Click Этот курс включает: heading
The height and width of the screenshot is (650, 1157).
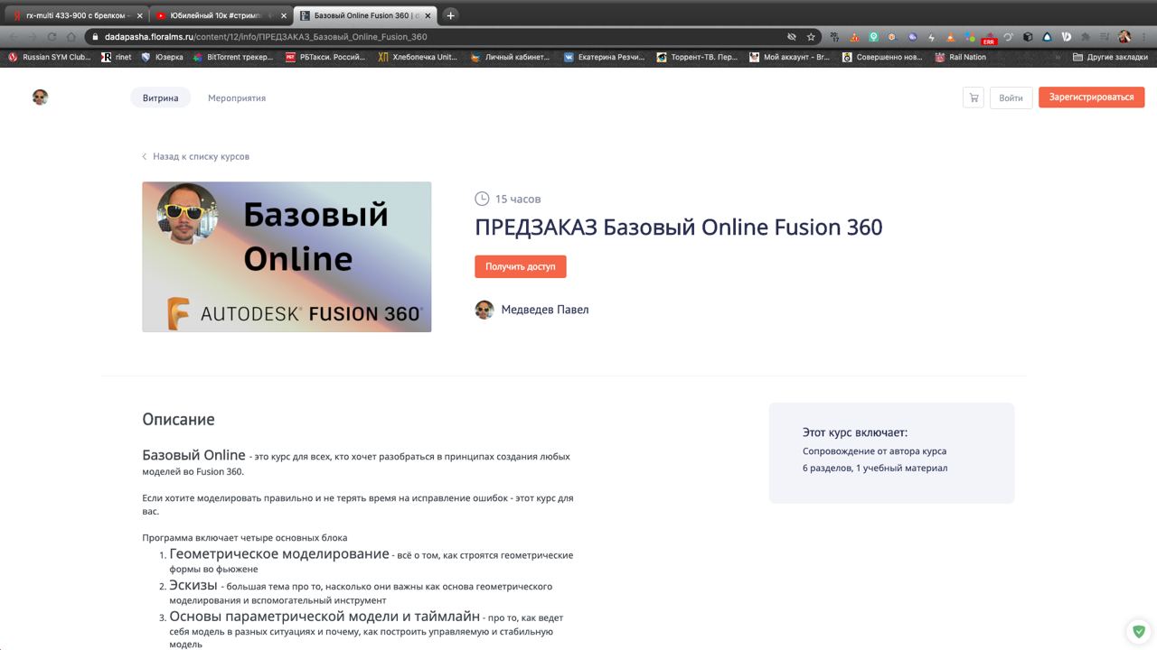coord(855,432)
